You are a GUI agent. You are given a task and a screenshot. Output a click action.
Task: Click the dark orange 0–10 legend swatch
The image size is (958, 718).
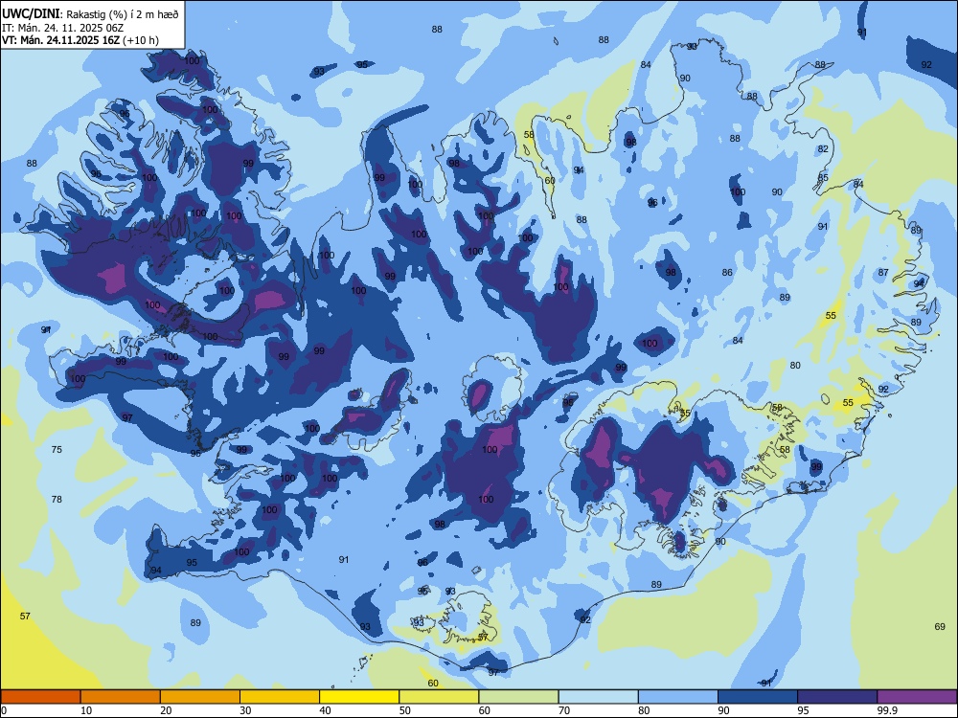tap(40, 697)
